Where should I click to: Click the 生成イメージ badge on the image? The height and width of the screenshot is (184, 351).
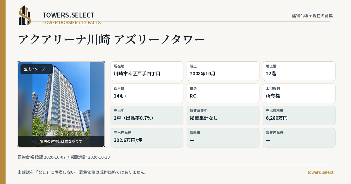tap(37, 69)
